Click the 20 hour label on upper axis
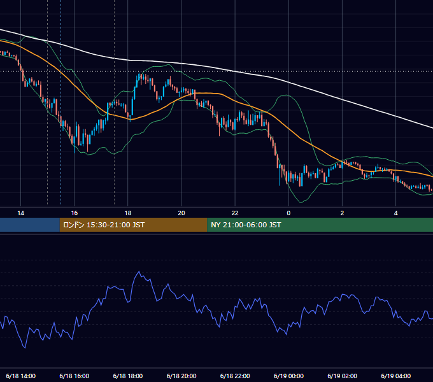This screenshot has height=382, width=433. click(181, 213)
